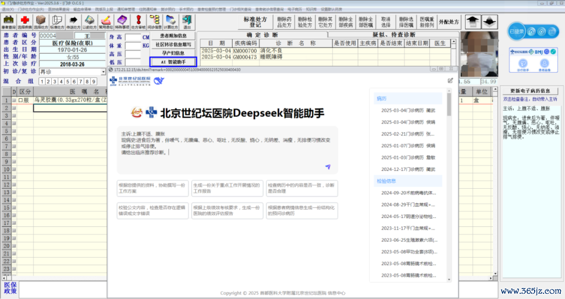Click the 标准处方登记 button
Image resolution: width=565 pixels, height=299 pixels.
[255, 22]
